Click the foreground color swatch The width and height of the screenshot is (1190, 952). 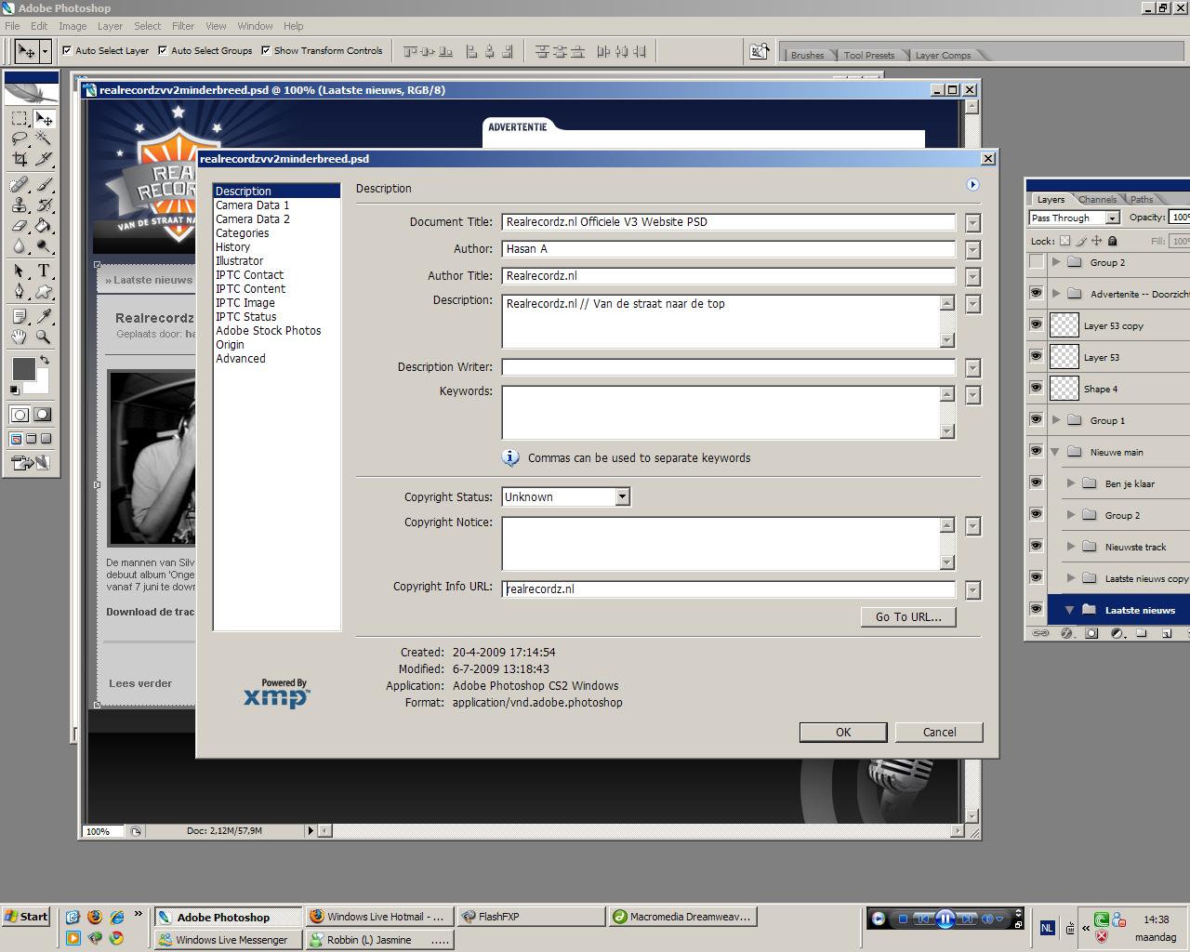coord(23,368)
